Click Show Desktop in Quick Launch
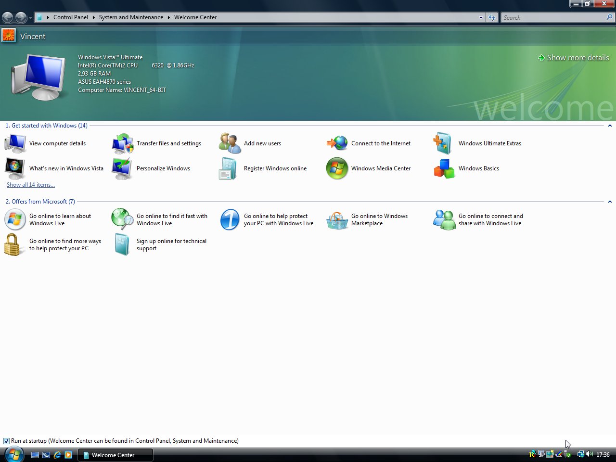This screenshot has height=462, width=616. point(35,455)
